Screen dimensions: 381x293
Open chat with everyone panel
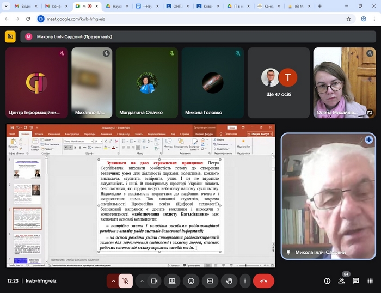coord(356,281)
